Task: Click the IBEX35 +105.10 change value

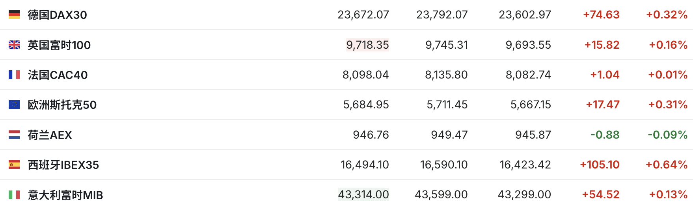Action: pos(600,165)
